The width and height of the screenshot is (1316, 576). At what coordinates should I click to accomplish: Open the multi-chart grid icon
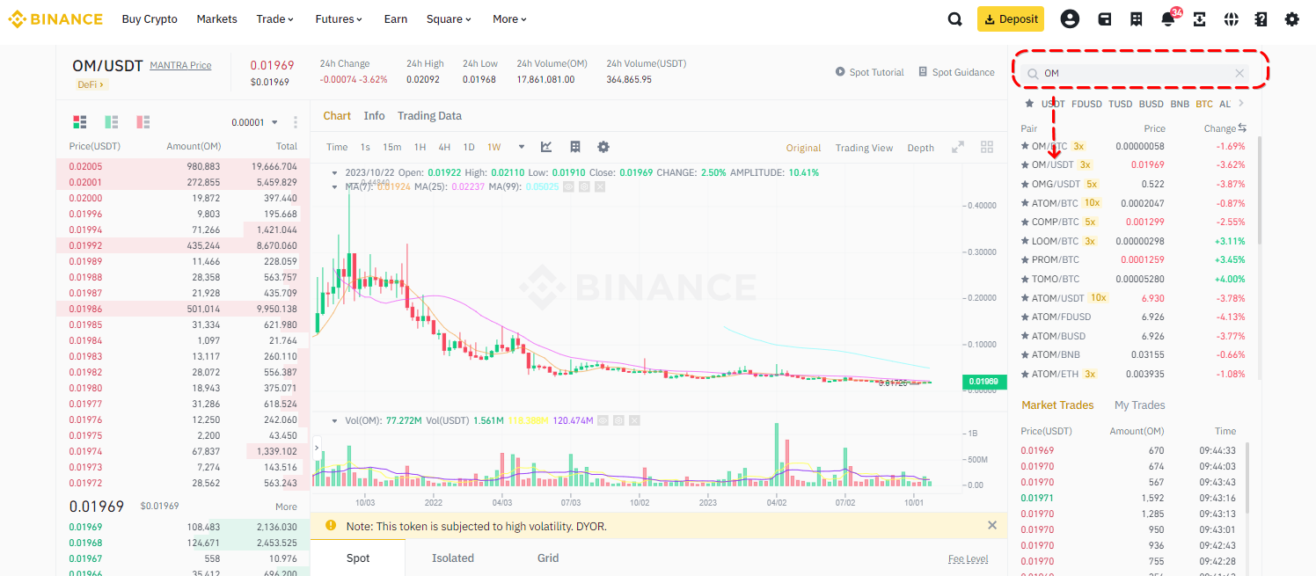[987, 147]
